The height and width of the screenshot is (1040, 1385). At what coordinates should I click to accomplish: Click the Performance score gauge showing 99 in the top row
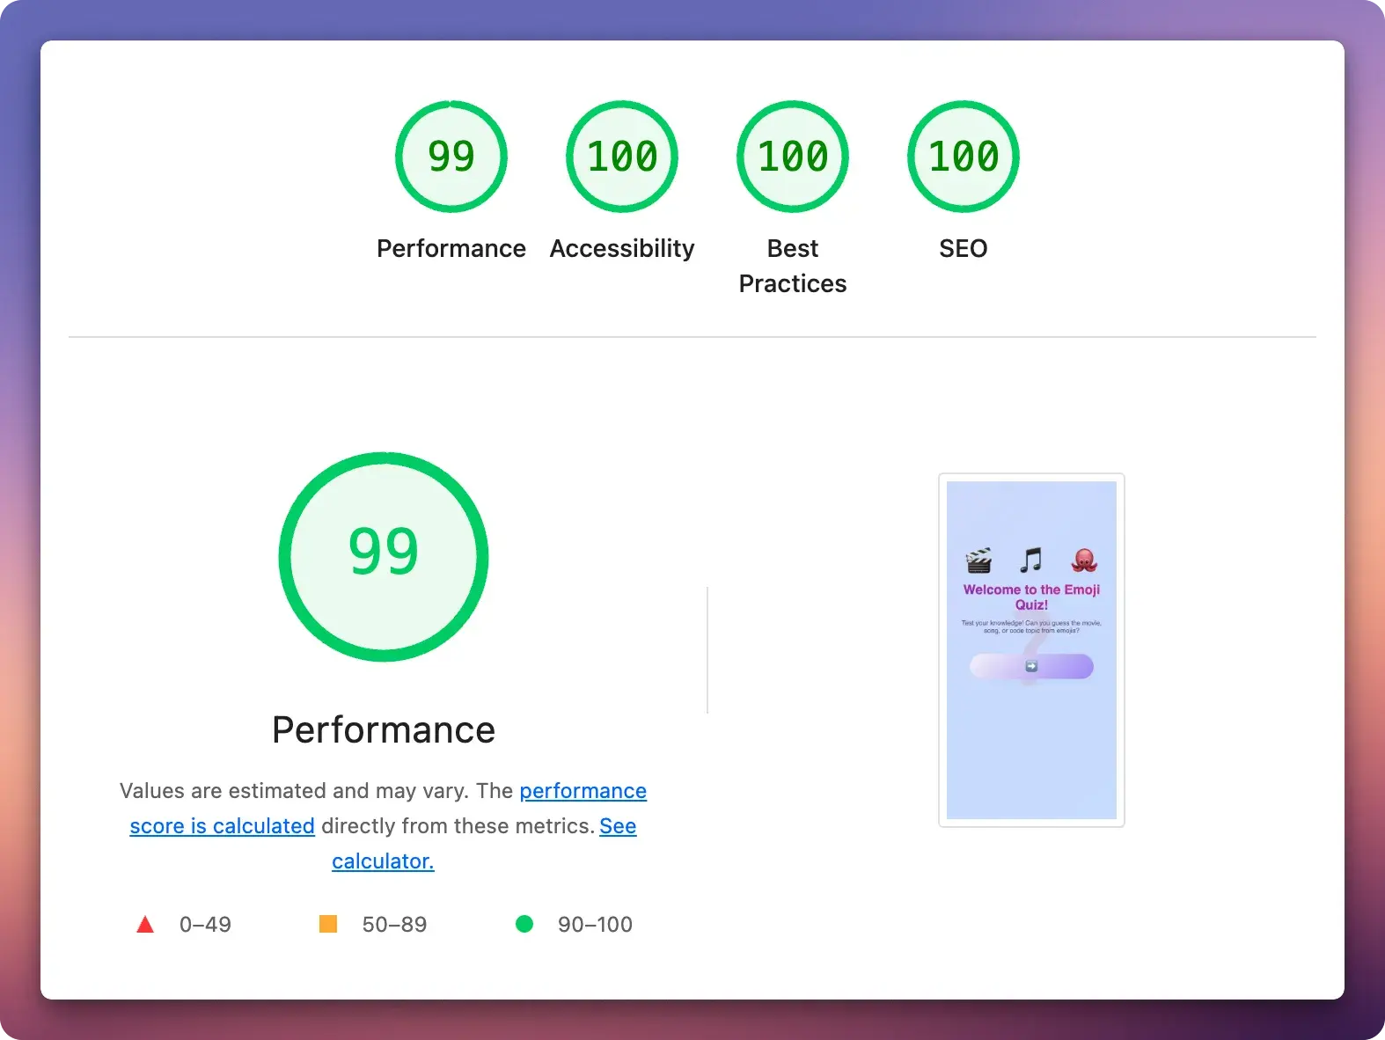[451, 157]
